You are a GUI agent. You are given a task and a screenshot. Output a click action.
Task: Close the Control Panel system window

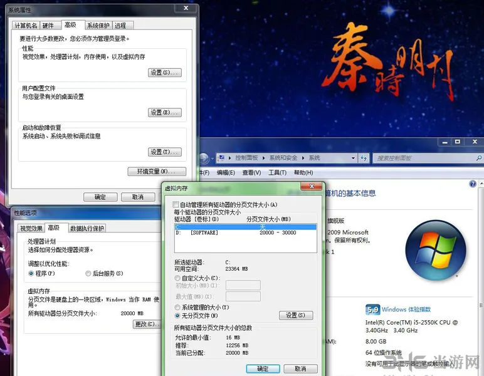pos(475,142)
